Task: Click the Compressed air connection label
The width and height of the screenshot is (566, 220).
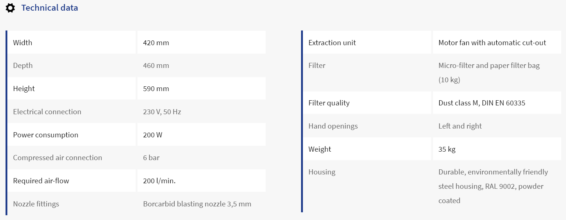Action: (57, 158)
